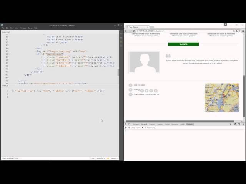Click the Extension Manager icon in Brackets sidebar
Image resolution: width=246 pixels, height=184 pixels.
pyautogui.click(x=121, y=38)
